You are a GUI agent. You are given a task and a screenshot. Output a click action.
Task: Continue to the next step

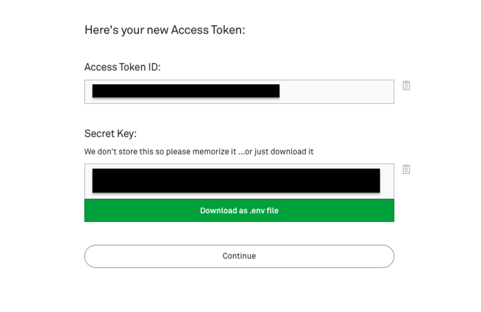(239, 256)
